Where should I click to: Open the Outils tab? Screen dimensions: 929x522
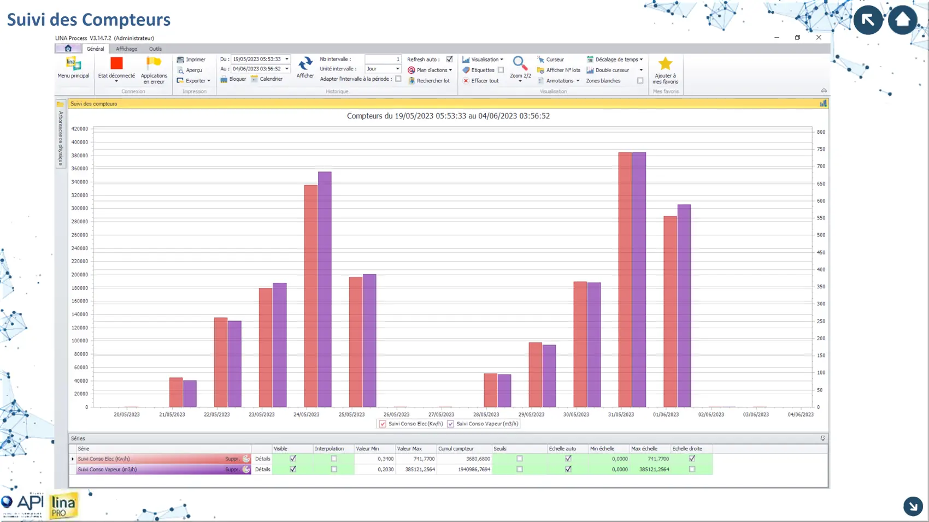tap(155, 49)
